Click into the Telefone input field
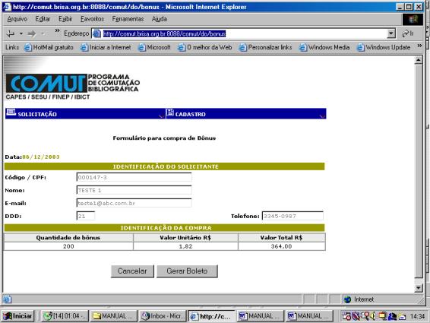 click(292, 216)
